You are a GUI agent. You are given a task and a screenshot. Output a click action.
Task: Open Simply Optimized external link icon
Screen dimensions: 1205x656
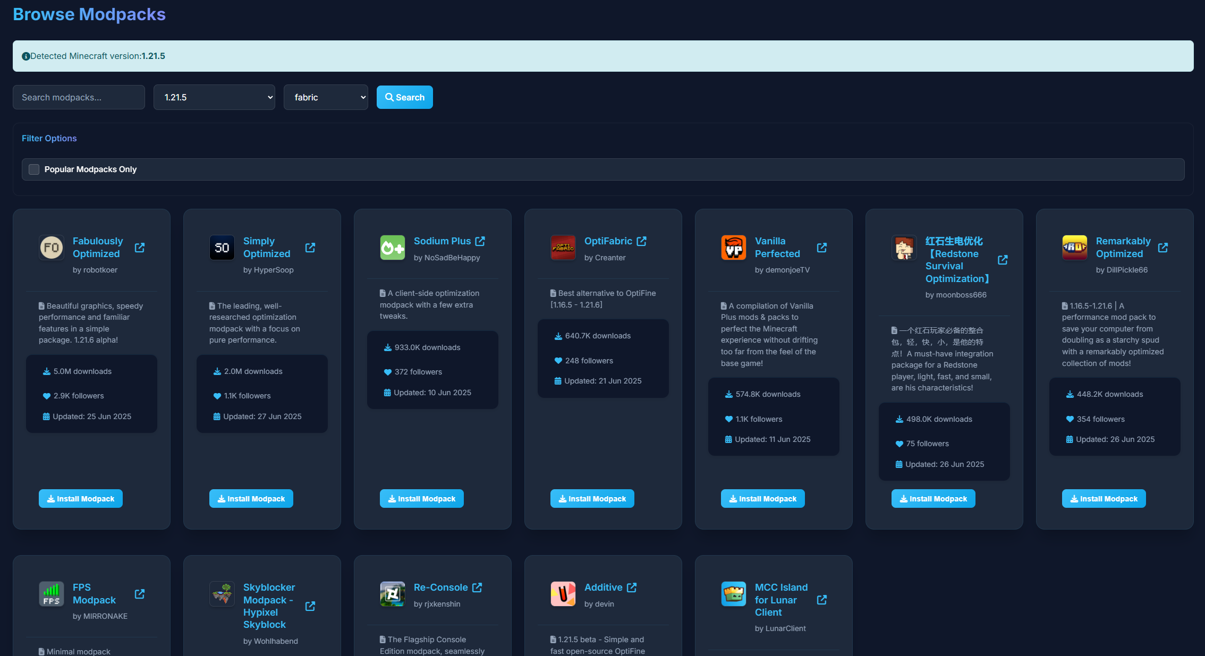click(x=310, y=248)
